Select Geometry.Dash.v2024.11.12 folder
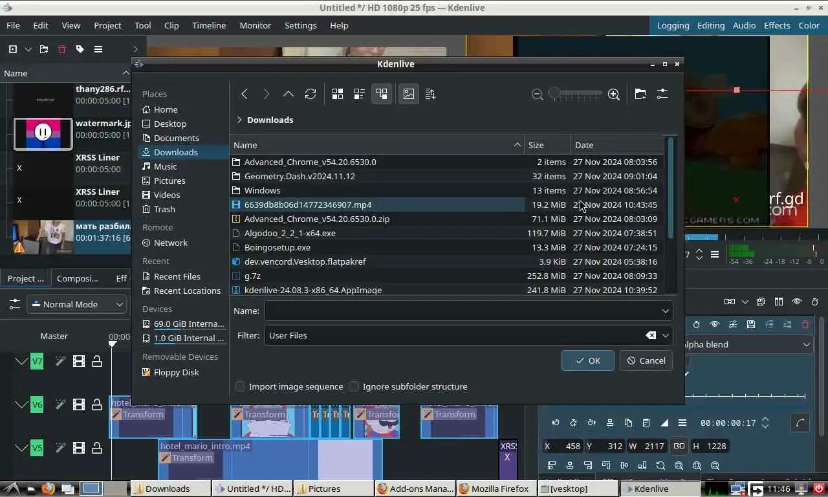828x497 pixels. pos(376,176)
